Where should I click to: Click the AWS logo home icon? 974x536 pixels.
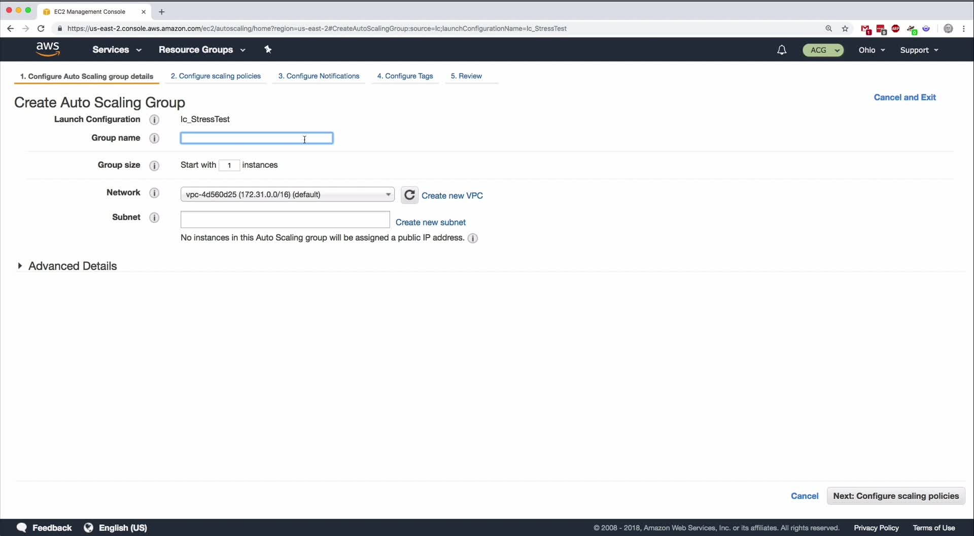coord(48,49)
